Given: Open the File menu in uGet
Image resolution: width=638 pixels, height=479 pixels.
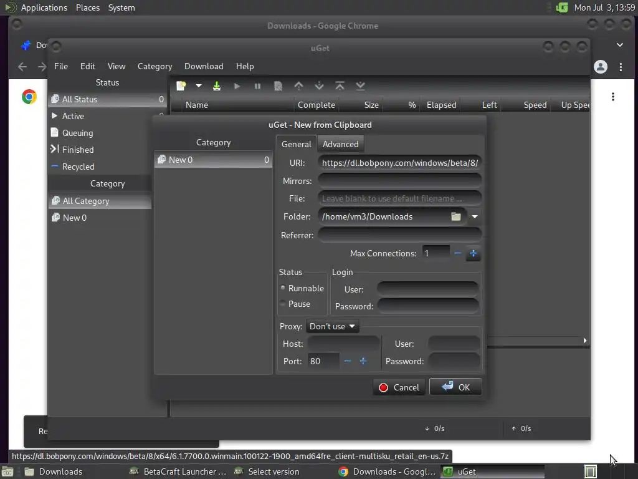Looking at the screenshot, I should pyautogui.click(x=61, y=66).
